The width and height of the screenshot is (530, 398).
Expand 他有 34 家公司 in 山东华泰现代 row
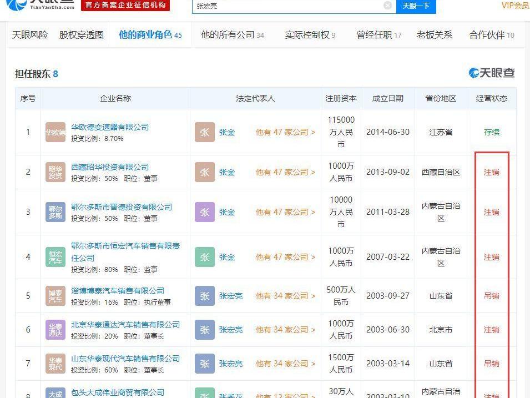point(285,364)
